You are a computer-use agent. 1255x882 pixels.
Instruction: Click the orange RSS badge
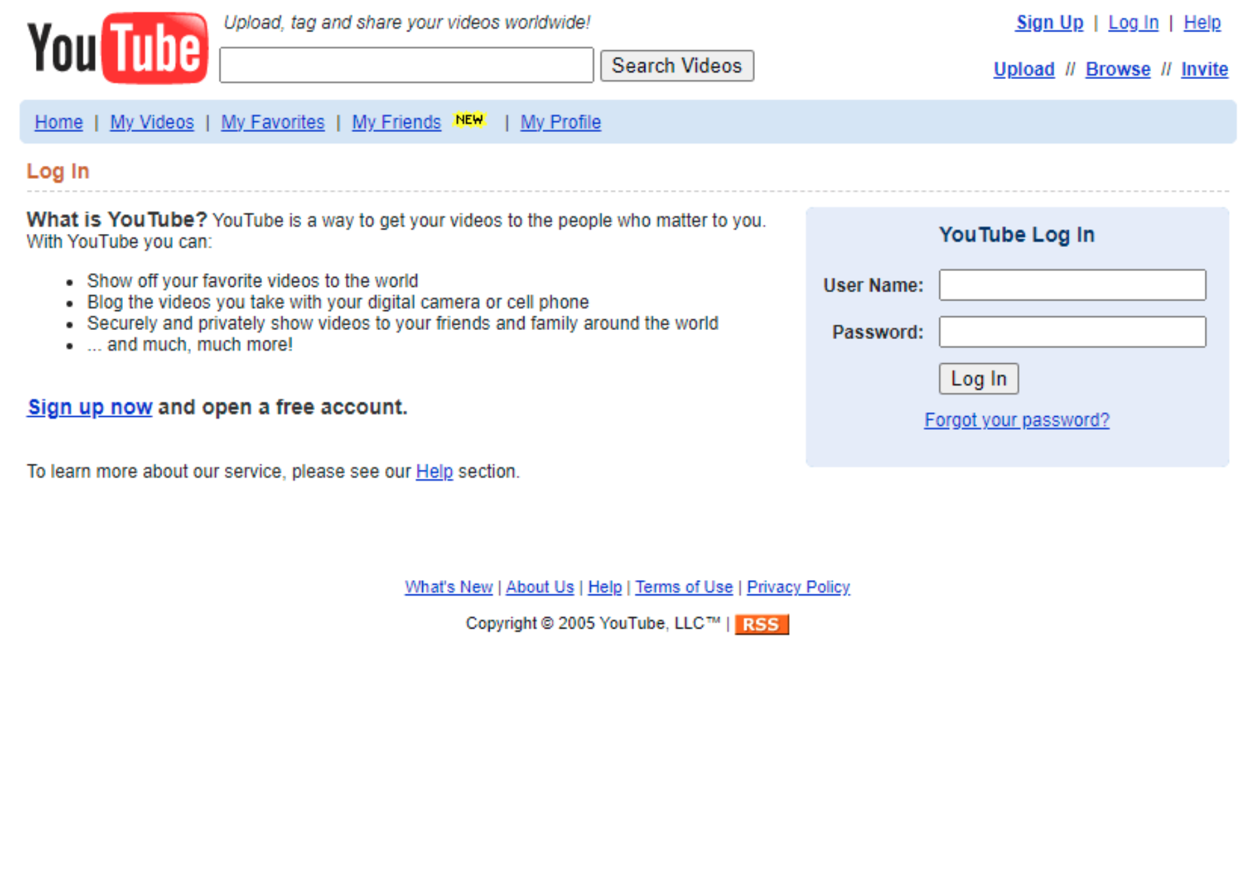(x=761, y=624)
